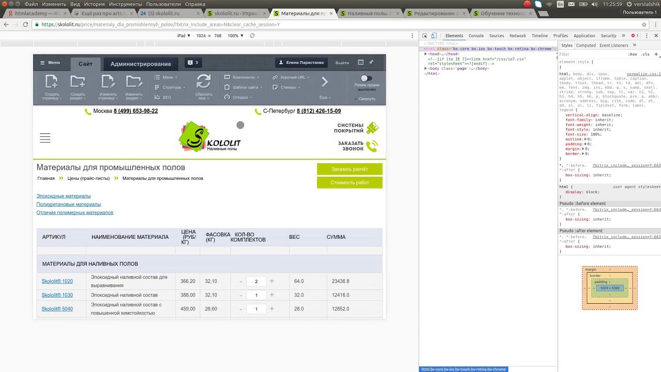Expand the head node in Elements tree
661x372 pixels.
pos(426,54)
